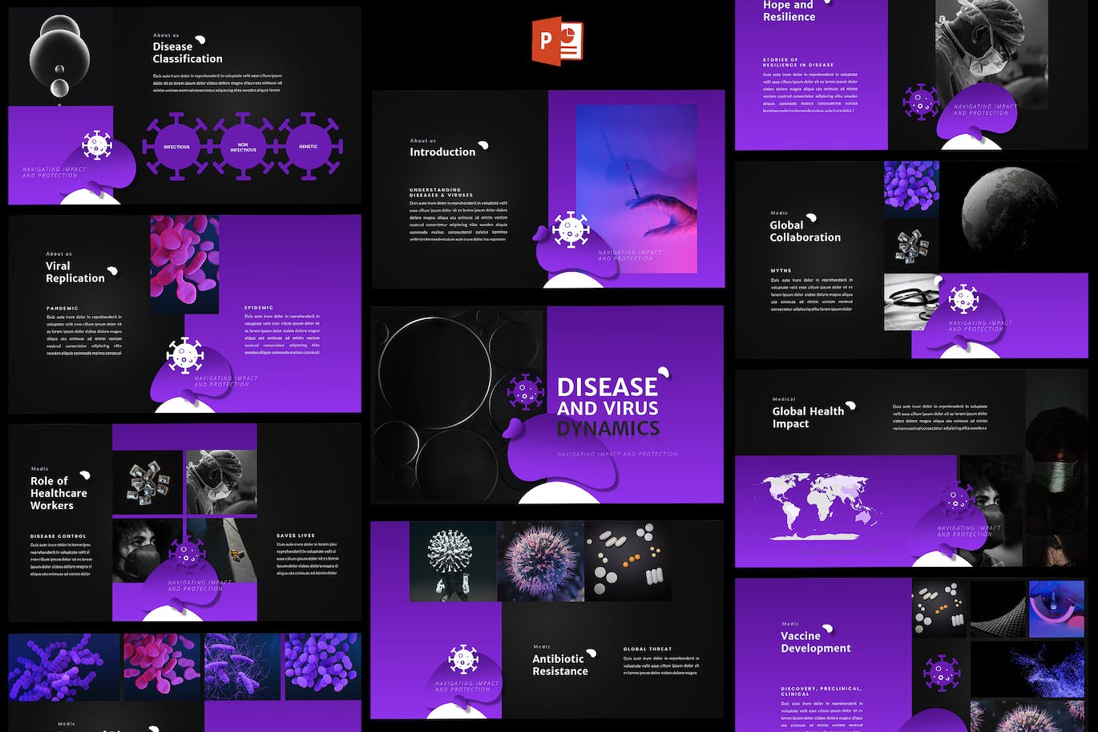The width and height of the screenshot is (1098, 732).
Task: Select virus icon on Global Collaboration slide
Action: coord(963,299)
